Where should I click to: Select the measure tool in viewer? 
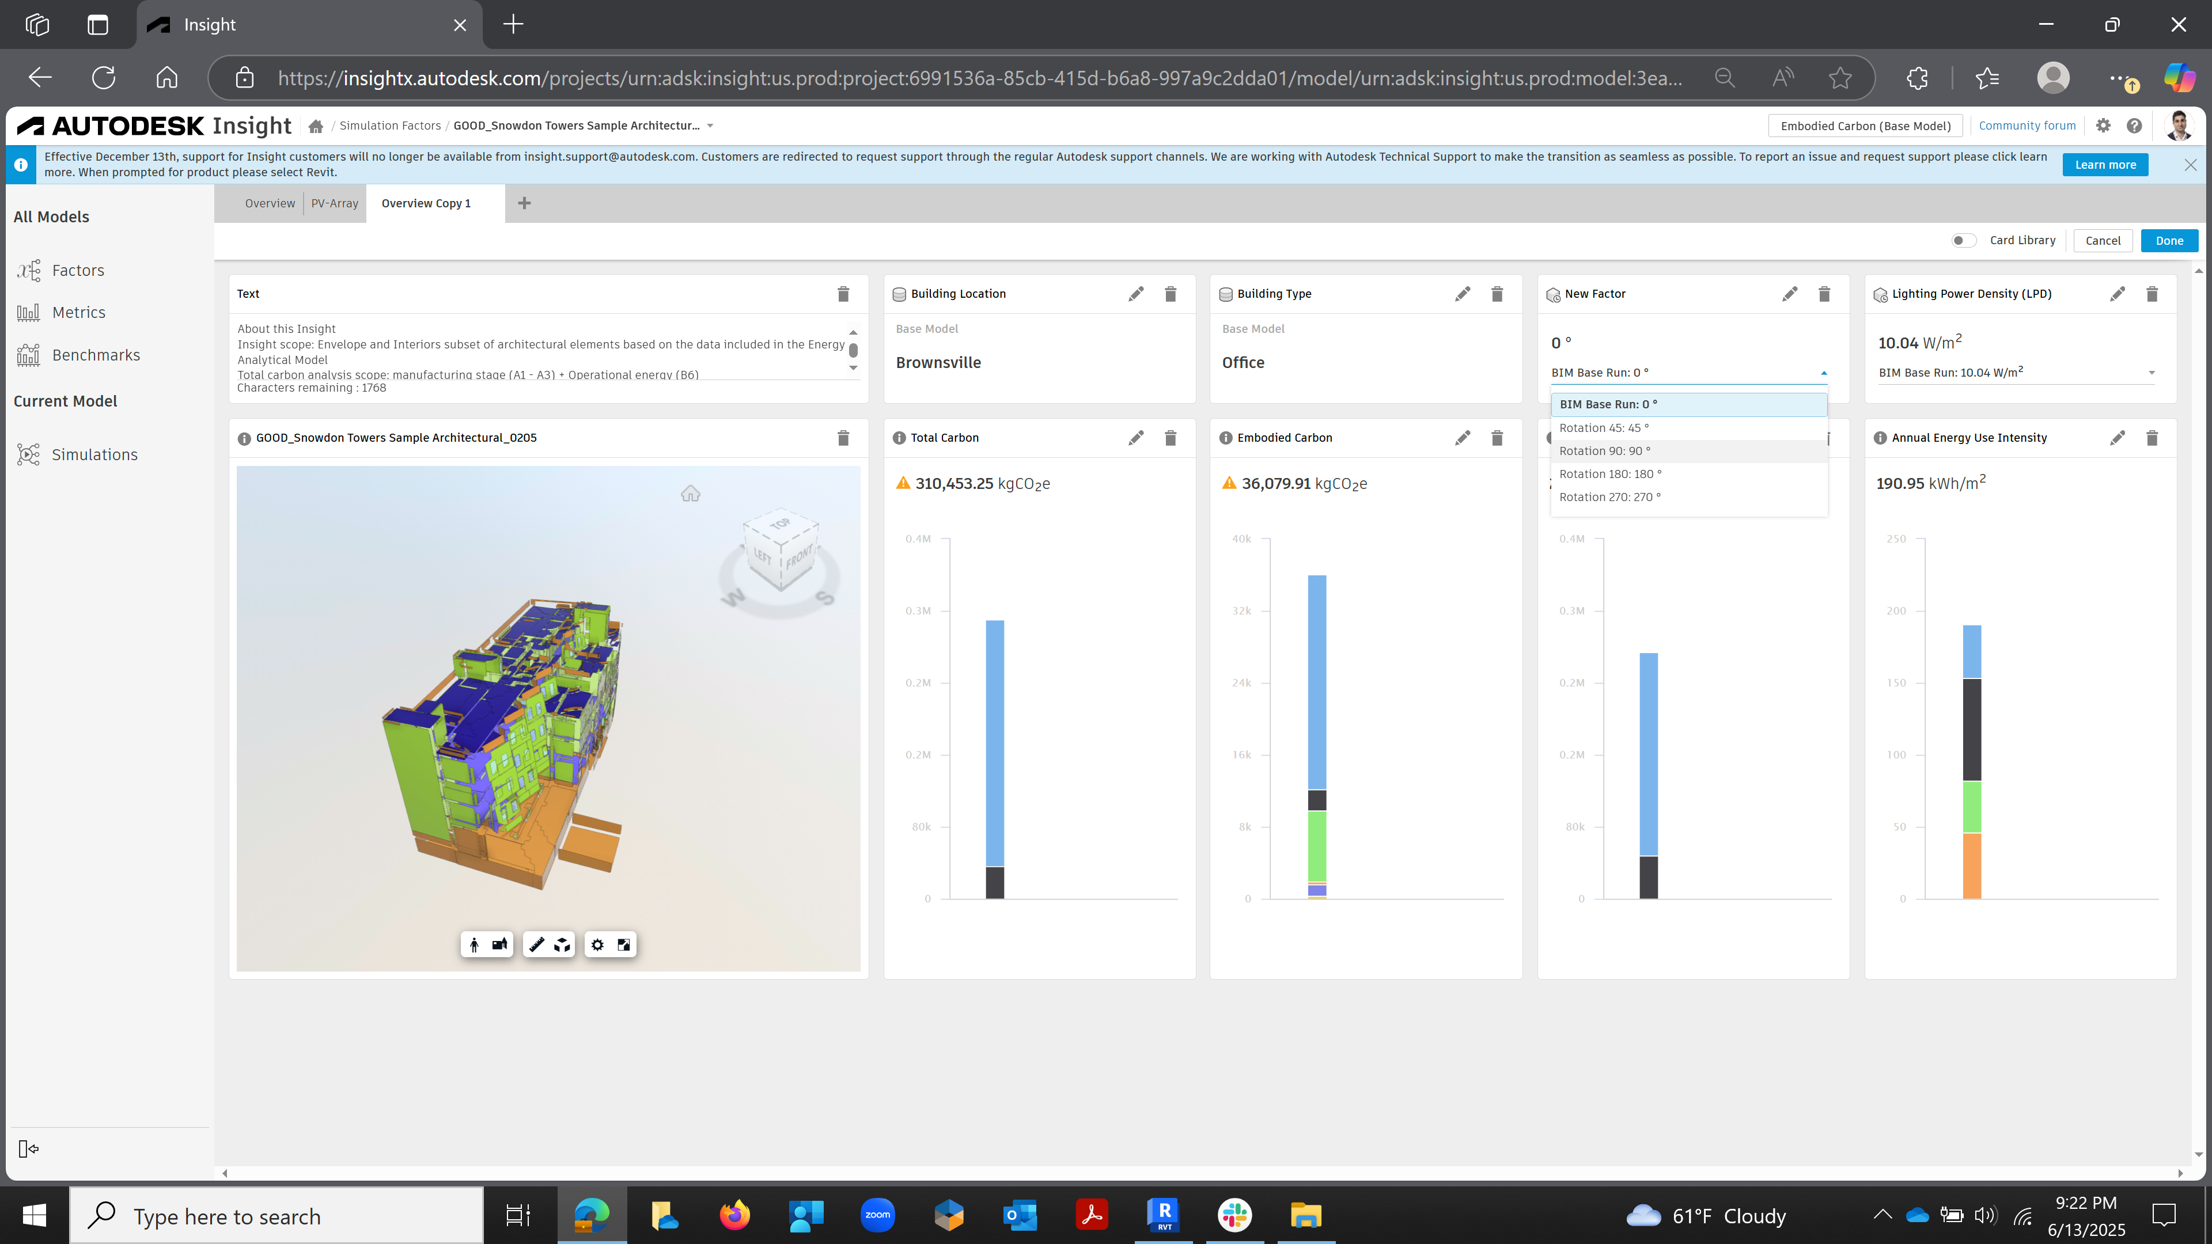(x=537, y=945)
